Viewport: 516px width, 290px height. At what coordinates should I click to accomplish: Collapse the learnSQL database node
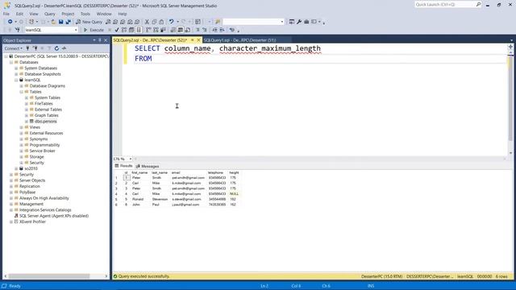click(16, 80)
